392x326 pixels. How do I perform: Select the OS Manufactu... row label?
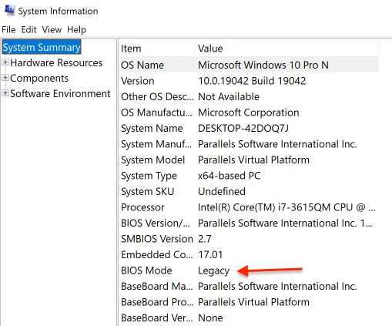tap(156, 113)
